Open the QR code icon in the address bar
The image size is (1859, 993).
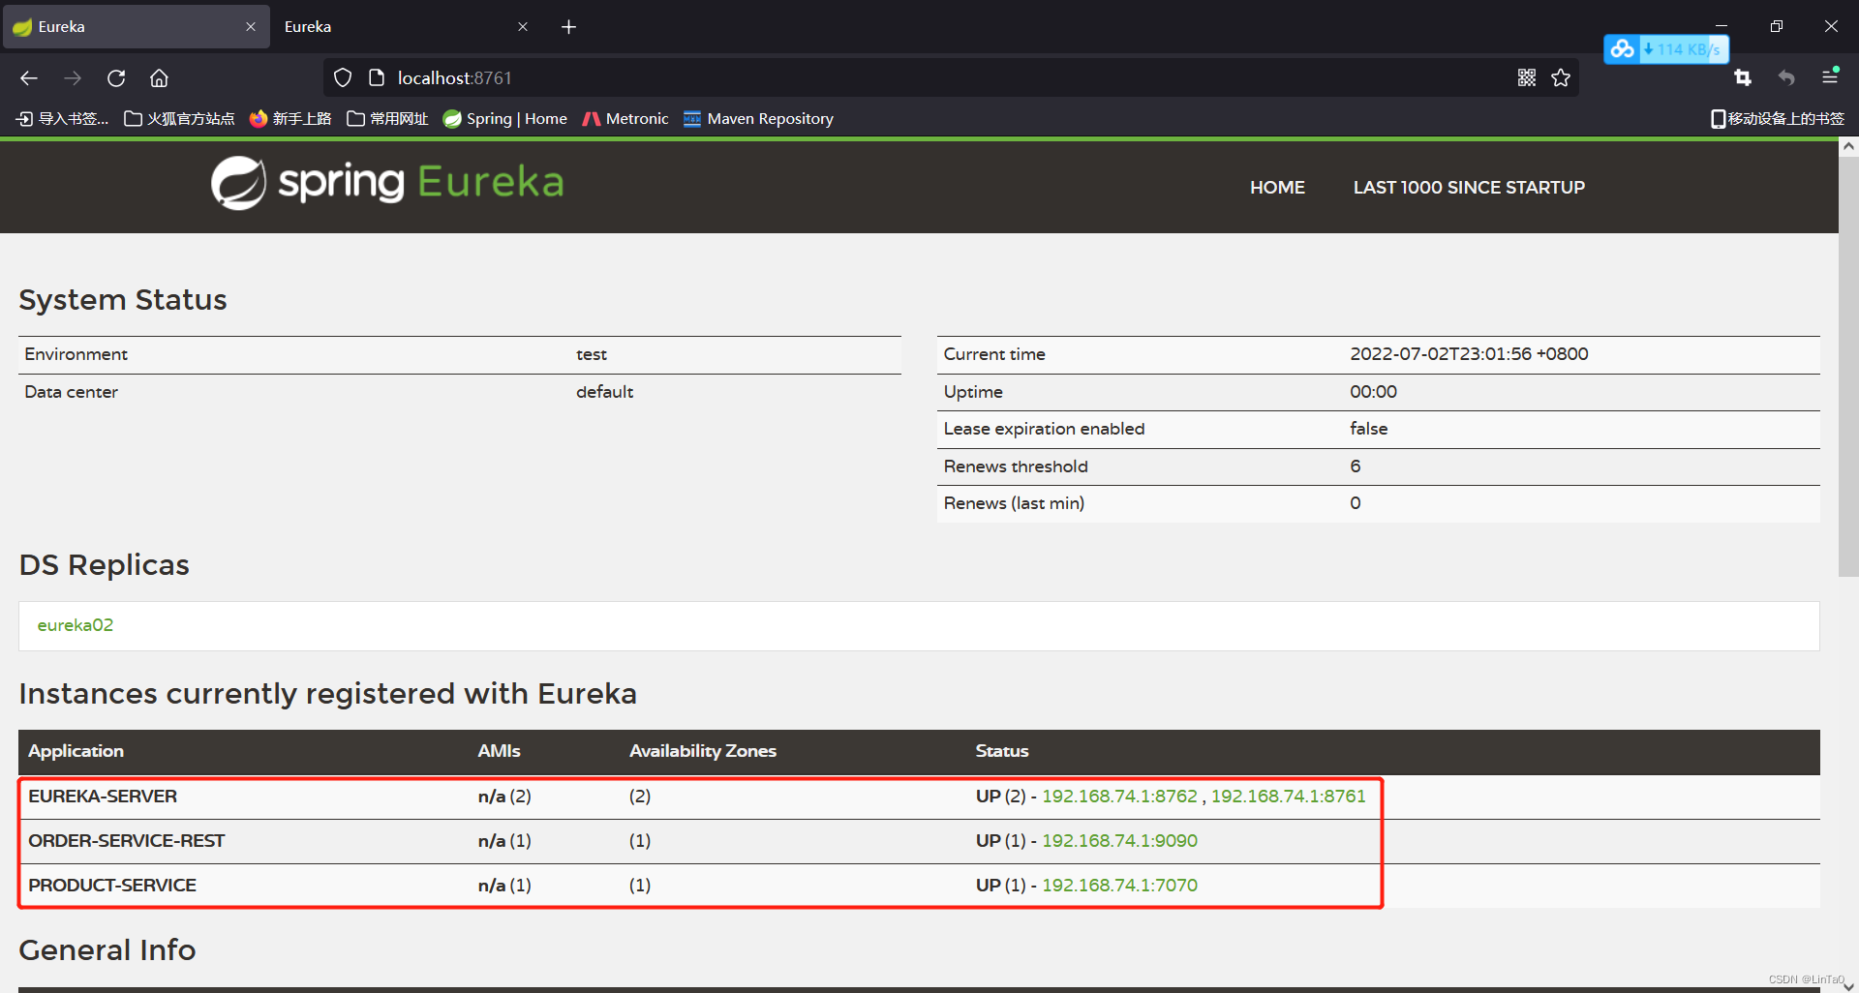pos(1527,78)
